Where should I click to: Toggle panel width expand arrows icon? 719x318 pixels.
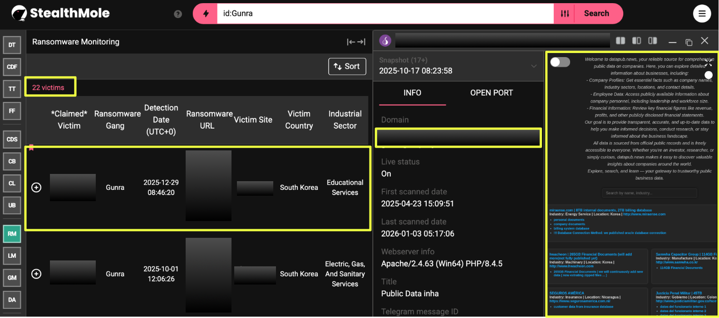point(356,42)
